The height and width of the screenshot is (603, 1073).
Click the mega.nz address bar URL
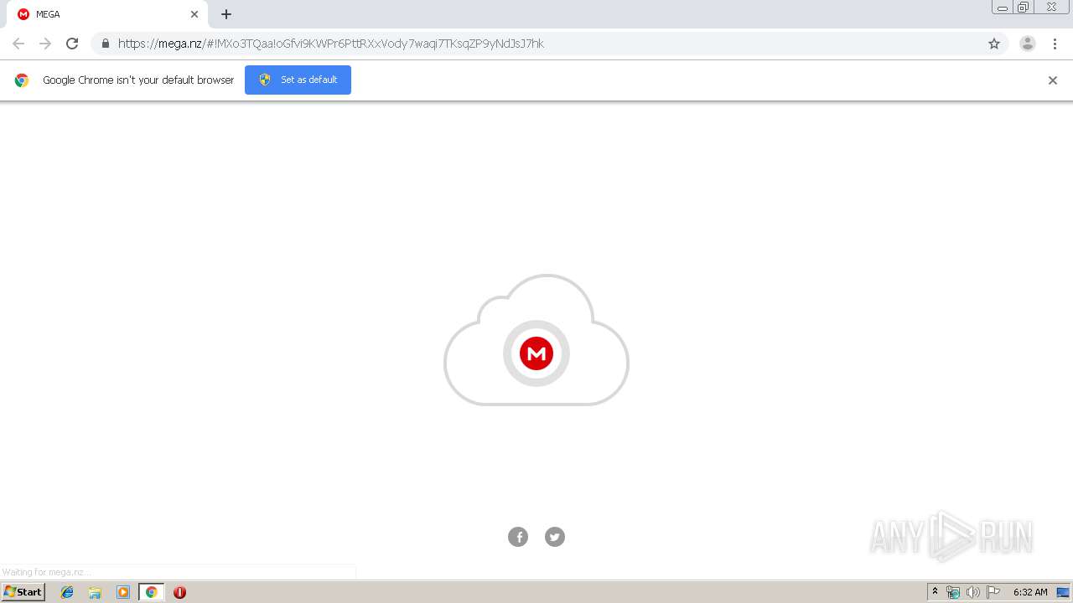(331, 44)
